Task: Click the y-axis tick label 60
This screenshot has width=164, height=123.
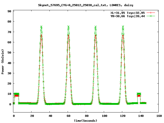Action: pos(9,42)
